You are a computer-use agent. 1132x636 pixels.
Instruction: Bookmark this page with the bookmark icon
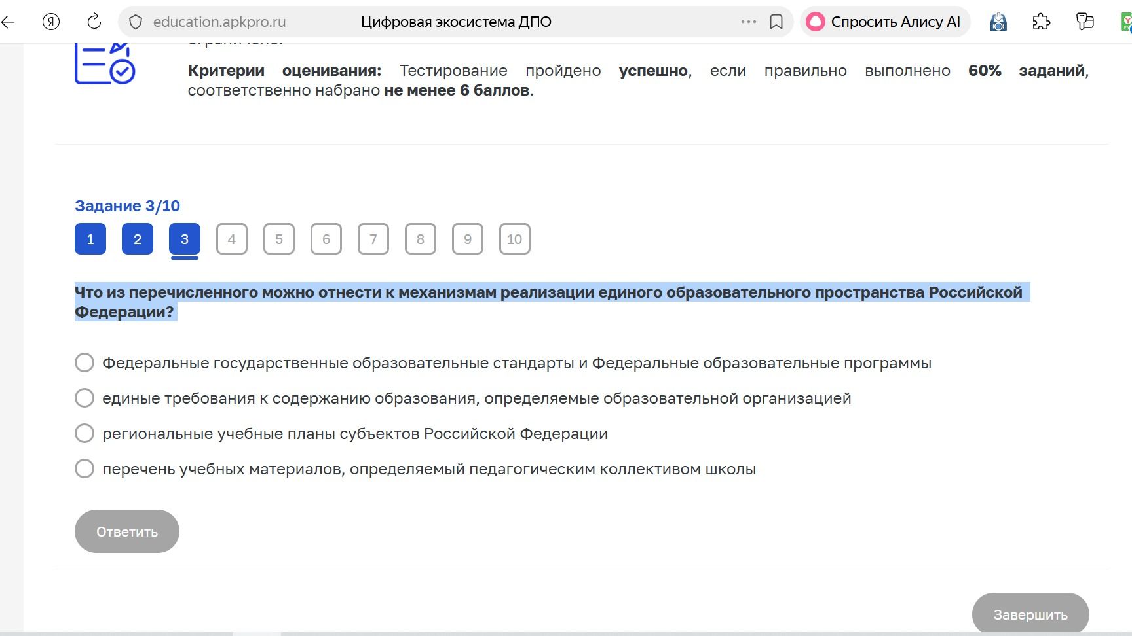776,22
